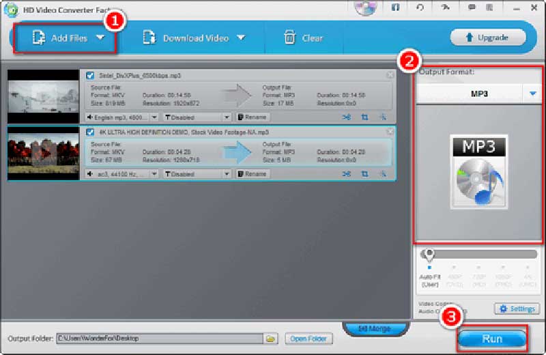Viewport: 546px width, 355px height.
Task: Click the 4K ULTRA HIGH DEFINITION DEMO file name
Action: [x=184, y=132]
